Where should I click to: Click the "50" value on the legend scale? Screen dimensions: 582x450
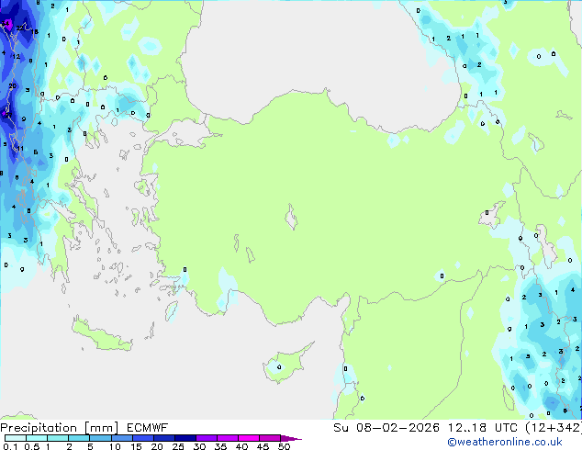(x=285, y=447)
